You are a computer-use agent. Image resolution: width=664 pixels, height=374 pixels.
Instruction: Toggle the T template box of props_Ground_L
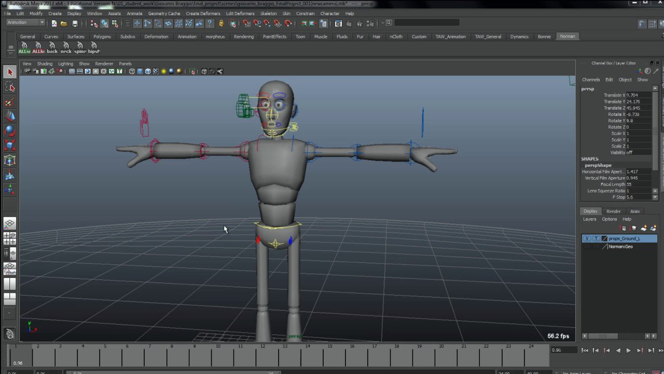596,238
